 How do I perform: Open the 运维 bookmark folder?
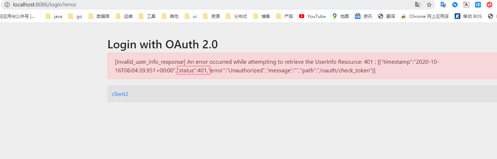tap(124, 16)
